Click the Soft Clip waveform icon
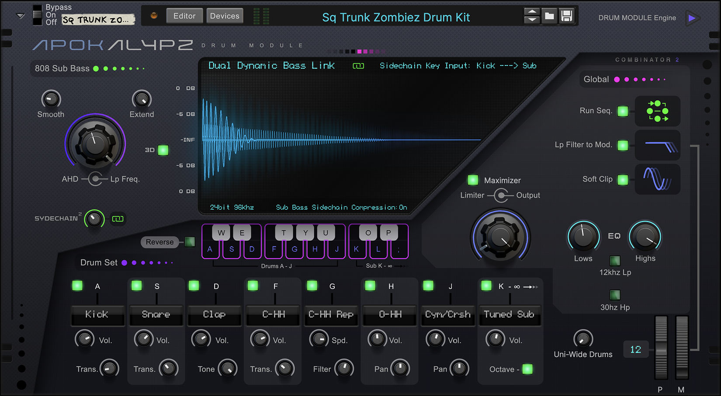 pos(657,179)
